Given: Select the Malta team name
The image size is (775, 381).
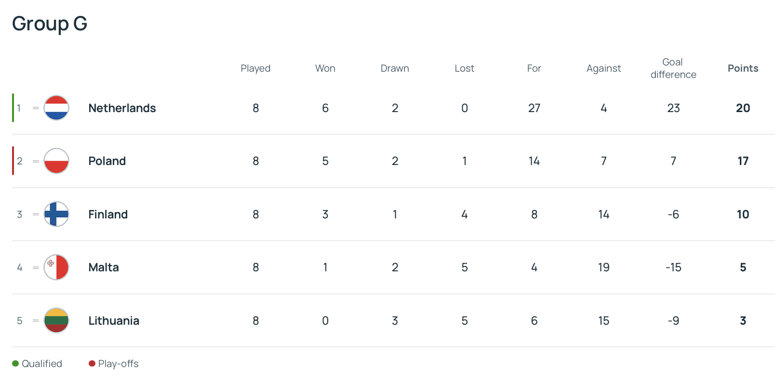Looking at the screenshot, I should pos(104,267).
